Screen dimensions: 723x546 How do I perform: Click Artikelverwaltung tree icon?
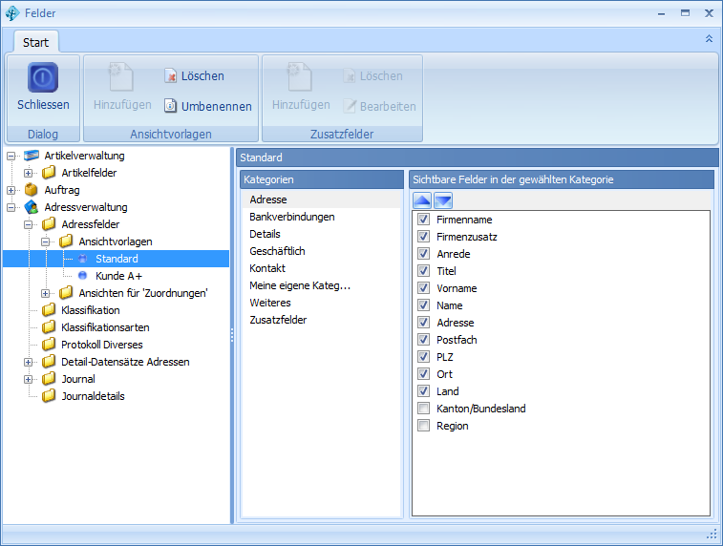pos(32,156)
